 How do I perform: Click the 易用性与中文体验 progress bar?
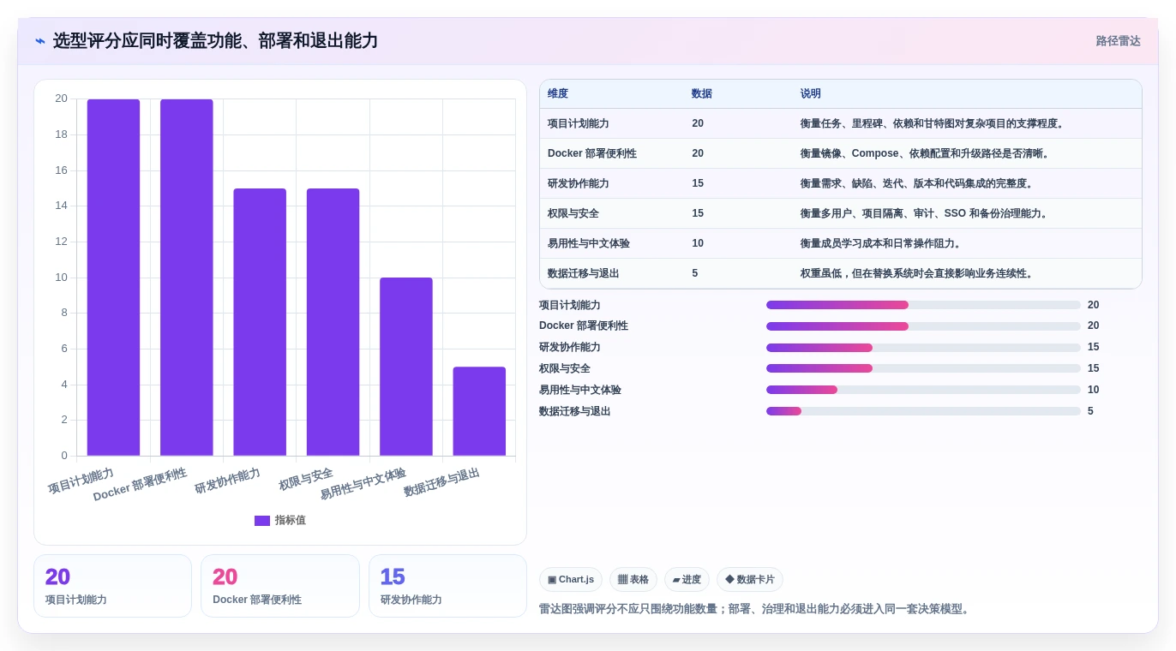tap(923, 390)
